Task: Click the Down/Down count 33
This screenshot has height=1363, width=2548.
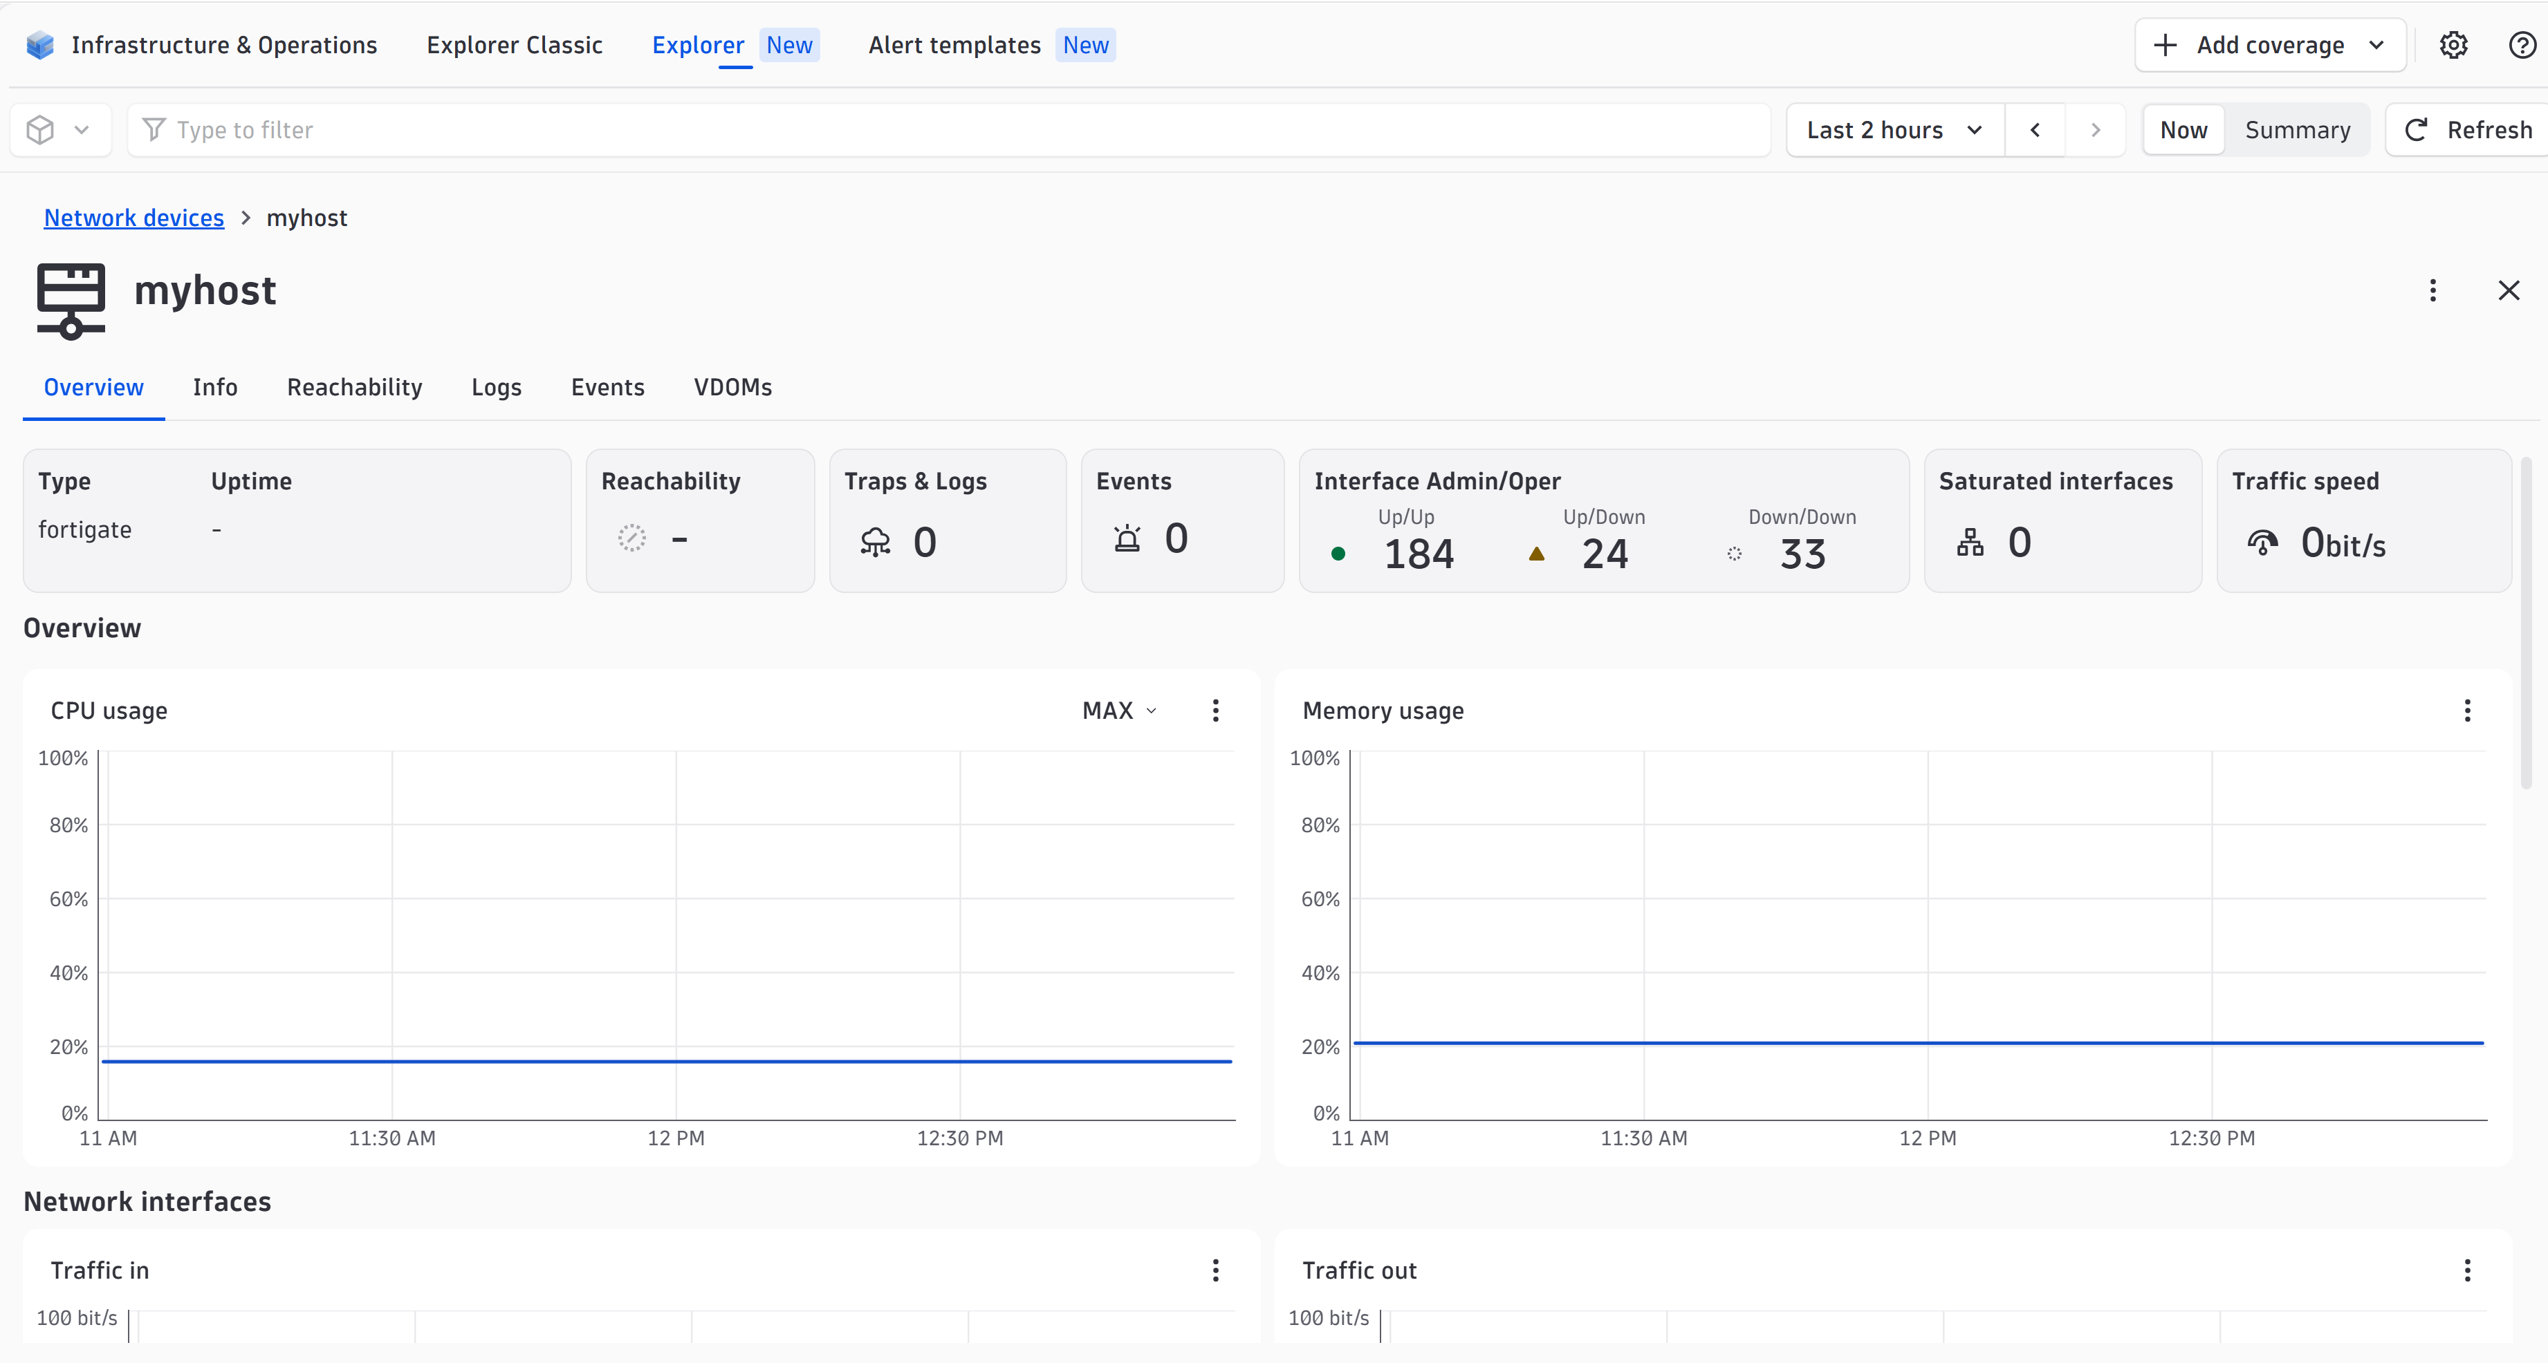Action: 1802,554
